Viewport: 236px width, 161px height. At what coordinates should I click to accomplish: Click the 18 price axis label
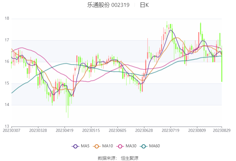7,18
